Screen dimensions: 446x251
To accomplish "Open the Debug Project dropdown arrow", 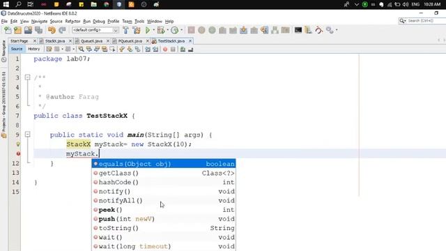I will click(167, 30).
